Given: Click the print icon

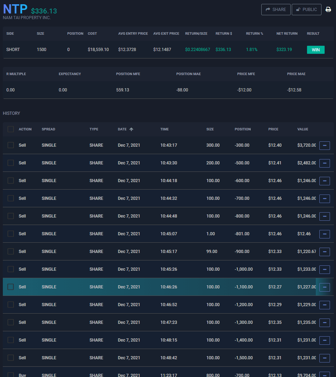Looking at the screenshot, I should tap(328, 9).
